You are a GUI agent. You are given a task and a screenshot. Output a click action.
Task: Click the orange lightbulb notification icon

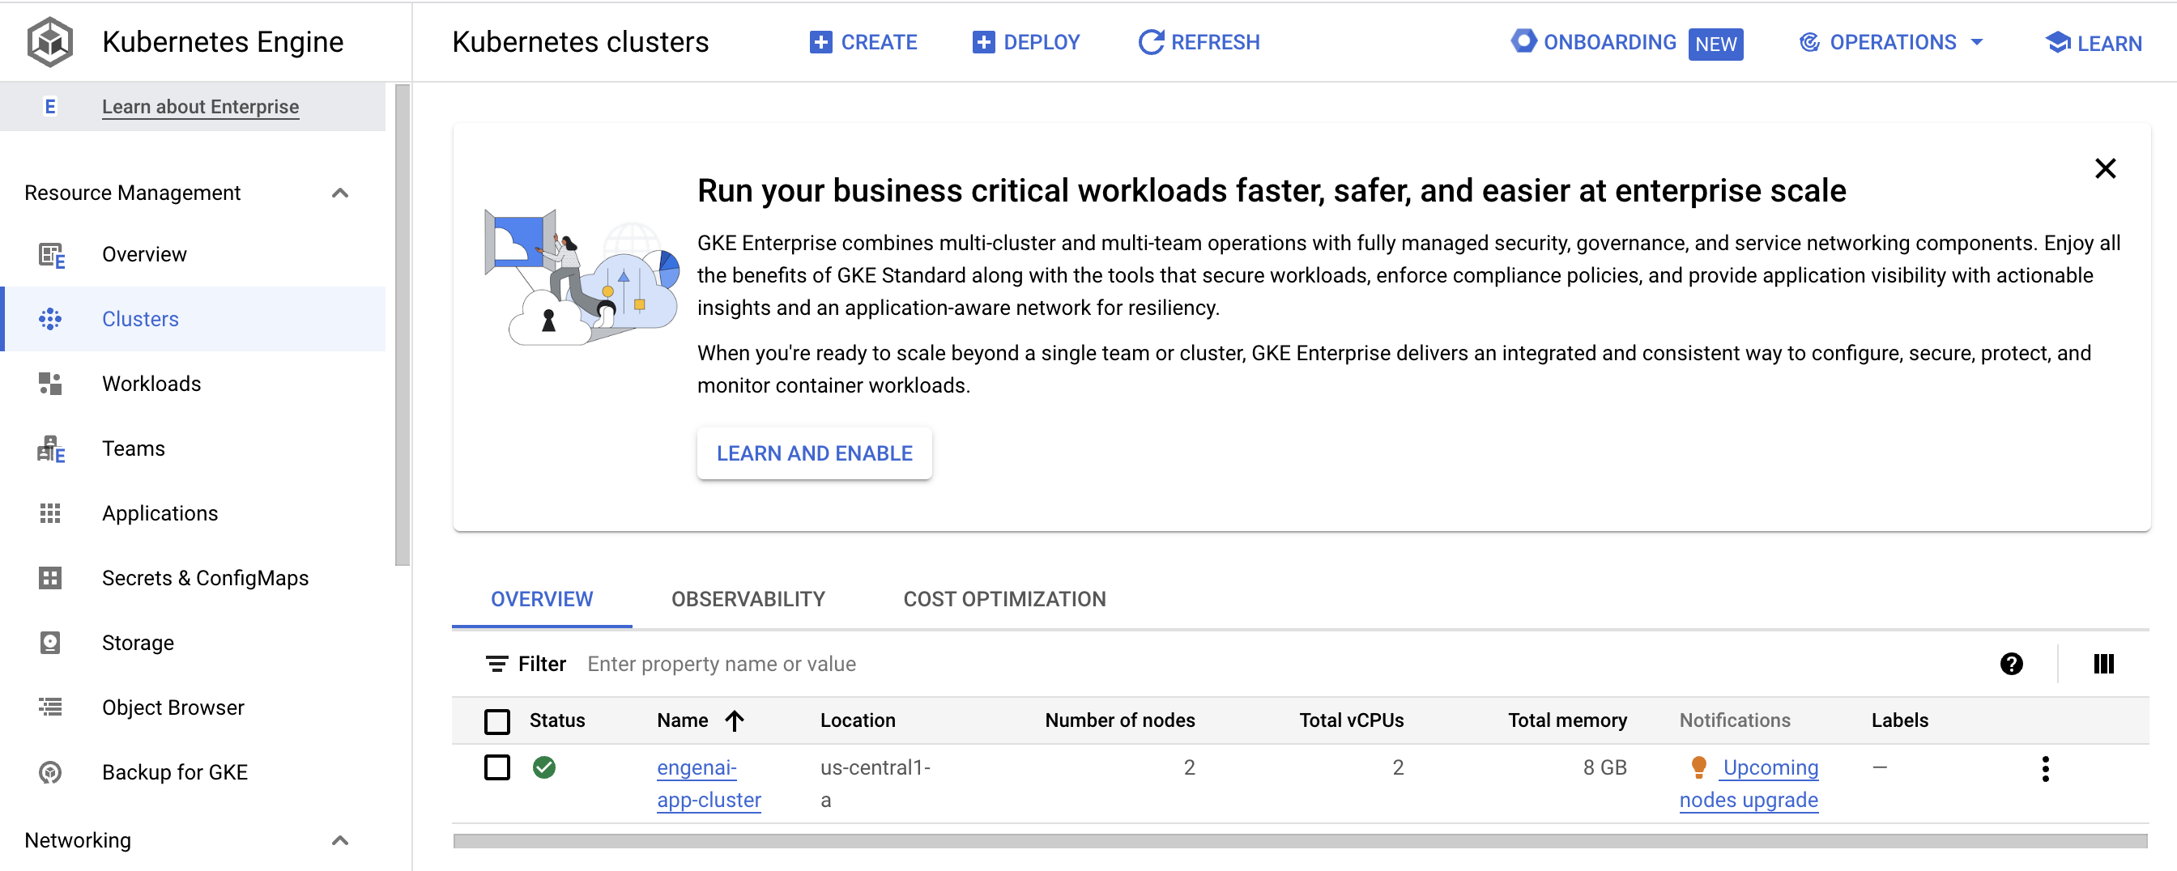click(x=1698, y=767)
